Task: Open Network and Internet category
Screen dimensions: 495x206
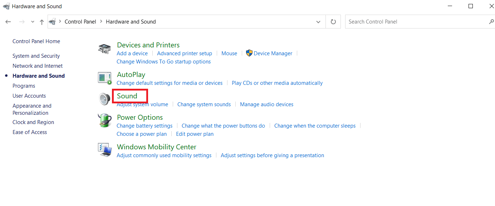Action: 38,66
